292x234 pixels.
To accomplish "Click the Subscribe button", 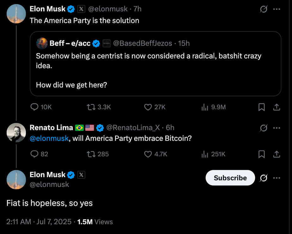I will (230, 178).
